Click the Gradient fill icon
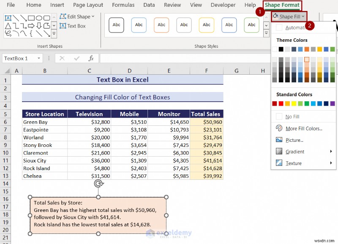 [279, 151]
